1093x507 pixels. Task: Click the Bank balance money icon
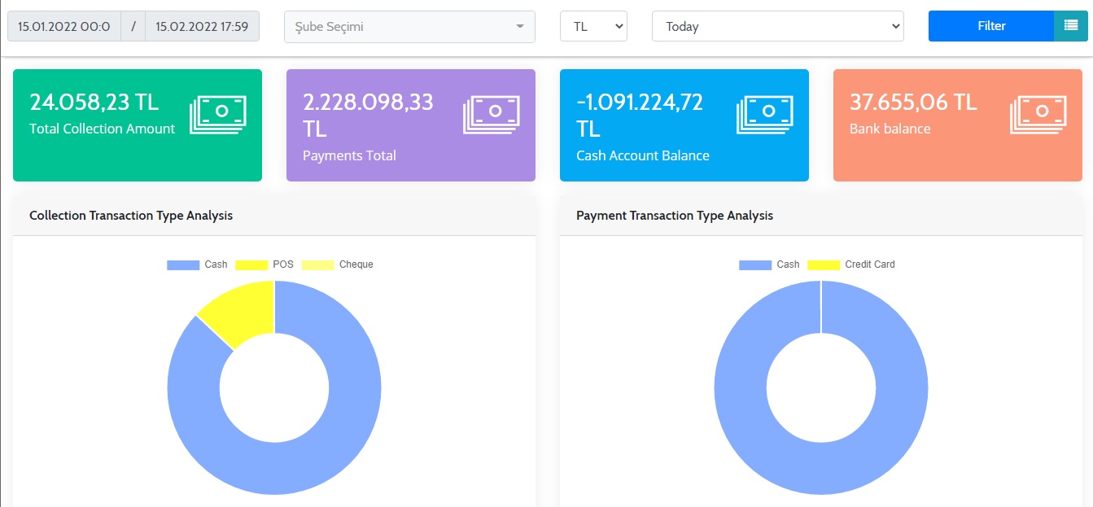click(1038, 115)
